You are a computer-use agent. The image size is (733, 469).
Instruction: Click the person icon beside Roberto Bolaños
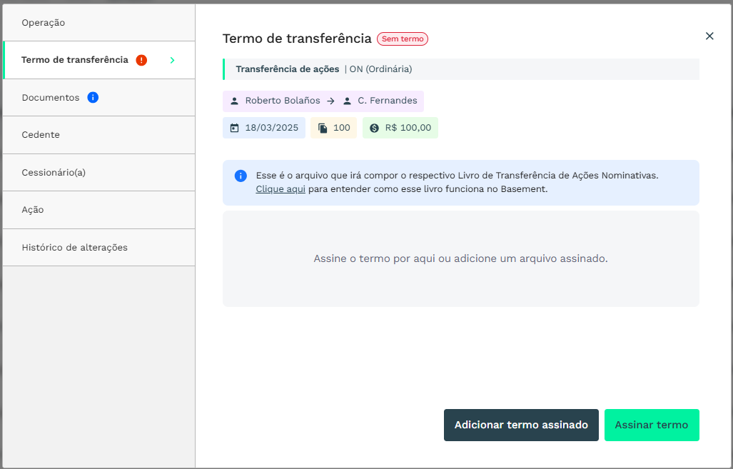click(x=234, y=101)
